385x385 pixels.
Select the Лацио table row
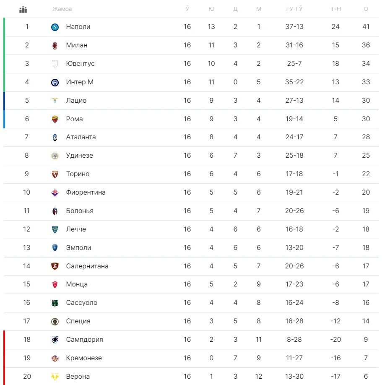(x=191, y=101)
